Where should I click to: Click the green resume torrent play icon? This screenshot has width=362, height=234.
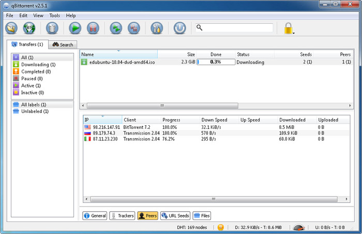tap(76, 28)
